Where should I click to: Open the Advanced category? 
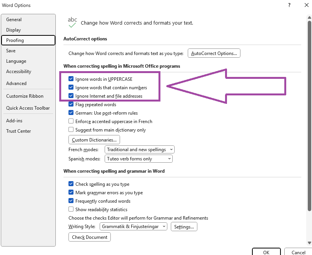coord(28,83)
